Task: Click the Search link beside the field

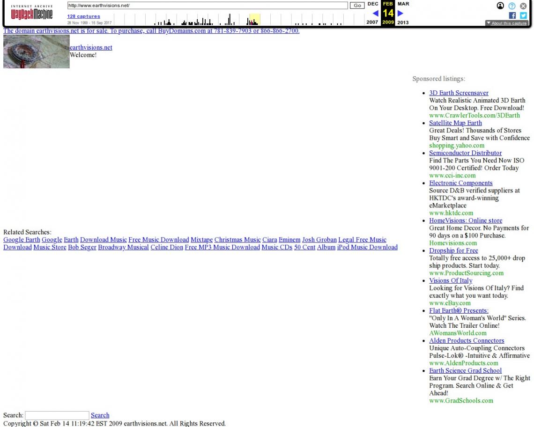Action: 100,415
